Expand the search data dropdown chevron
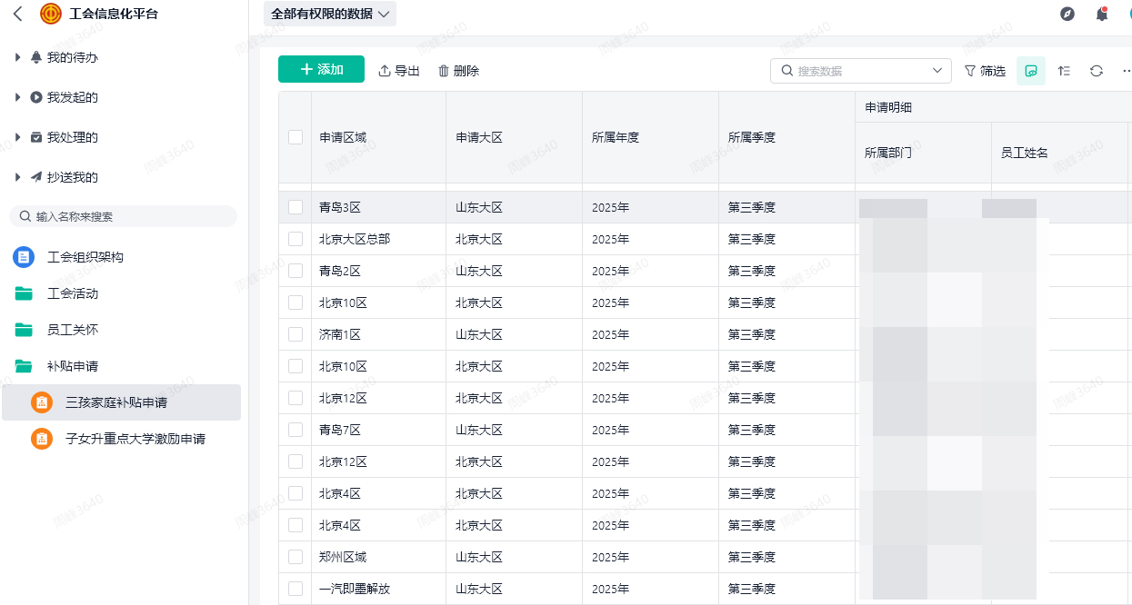Viewport: 1132px width, 605px height. pos(937,71)
